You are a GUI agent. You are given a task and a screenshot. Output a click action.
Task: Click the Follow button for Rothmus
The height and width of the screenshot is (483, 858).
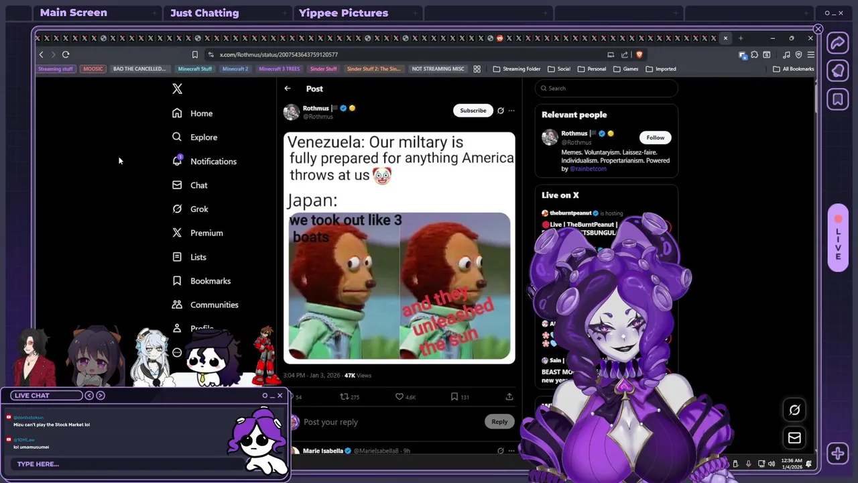click(x=656, y=138)
